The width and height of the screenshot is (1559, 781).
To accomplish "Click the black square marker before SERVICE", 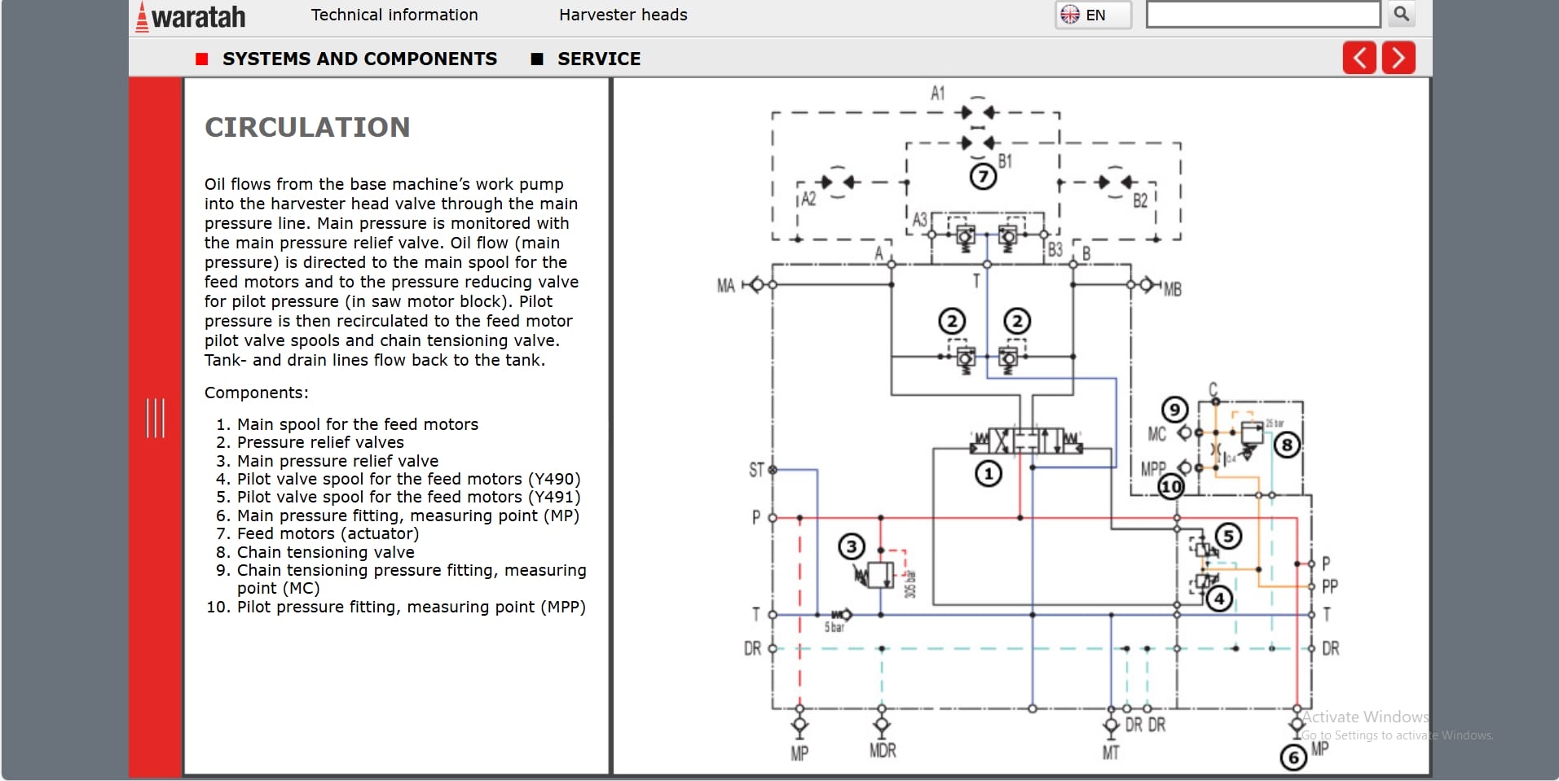I will [537, 59].
